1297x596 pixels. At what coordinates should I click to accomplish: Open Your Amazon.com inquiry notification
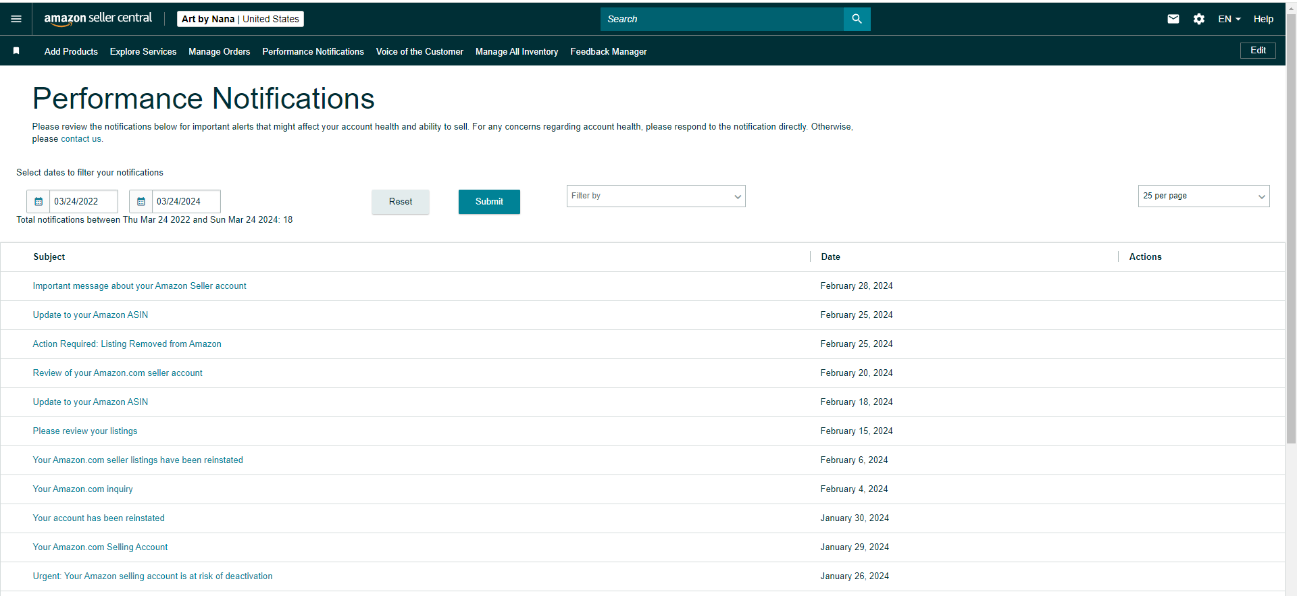pyautogui.click(x=83, y=489)
